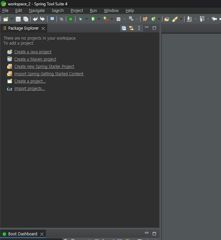Image resolution: width=221 pixels, height=240 pixels.
Task: Open the Navigate menu
Action: pyautogui.click(x=37, y=11)
